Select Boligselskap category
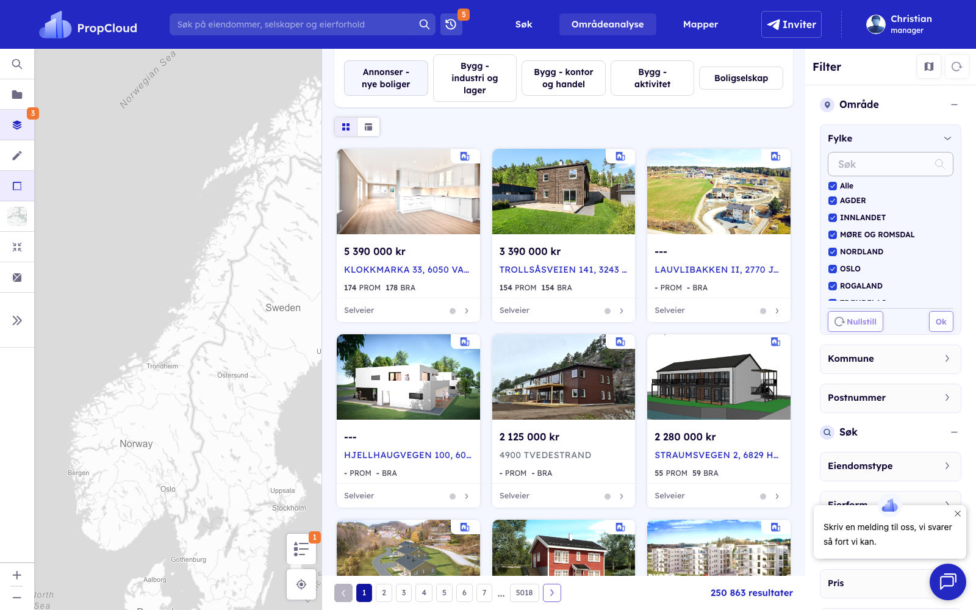The width and height of the screenshot is (976, 610). (x=741, y=78)
